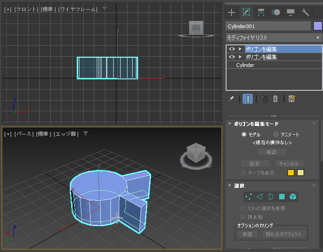Toggle eye of lower ポリゴンを編集 modifier
This screenshot has height=252, width=323.
click(232, 57)
